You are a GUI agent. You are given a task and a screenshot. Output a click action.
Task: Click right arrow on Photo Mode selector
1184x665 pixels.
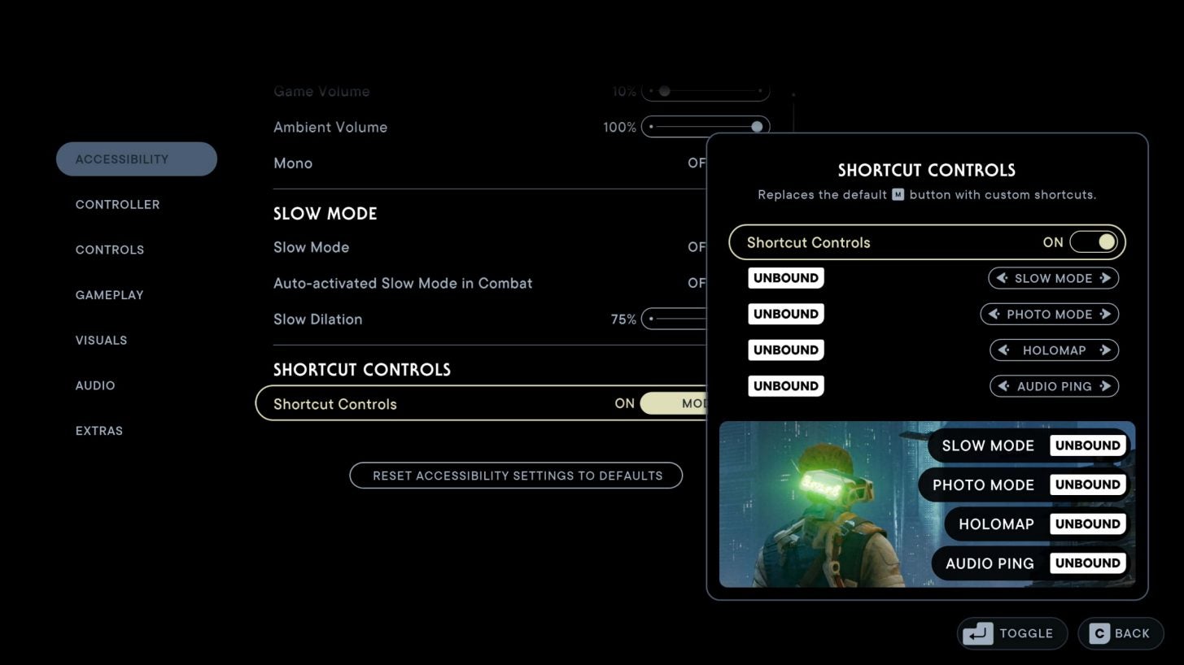(x=1105, y=314)
